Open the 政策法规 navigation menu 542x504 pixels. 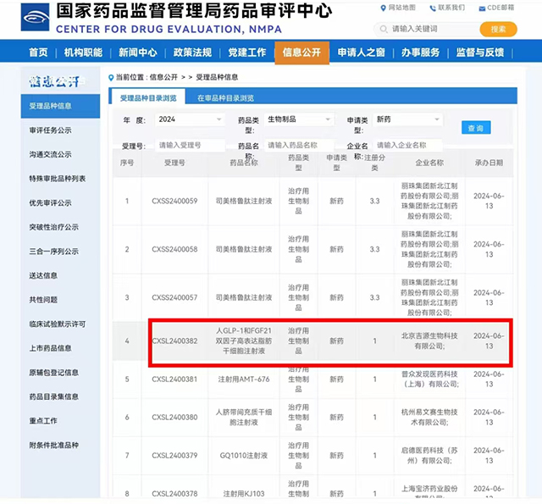(192, 53)
